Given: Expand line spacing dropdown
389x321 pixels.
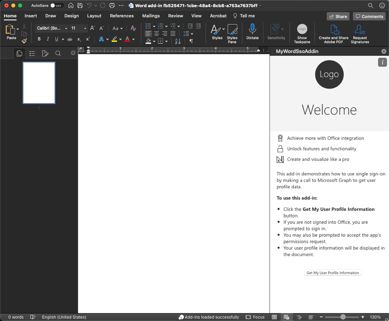Looking at the screenshot, I should tap(192, 34).
